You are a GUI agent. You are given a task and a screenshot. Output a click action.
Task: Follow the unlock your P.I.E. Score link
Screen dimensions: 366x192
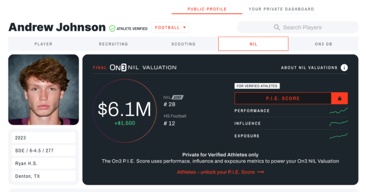[221, 172]
